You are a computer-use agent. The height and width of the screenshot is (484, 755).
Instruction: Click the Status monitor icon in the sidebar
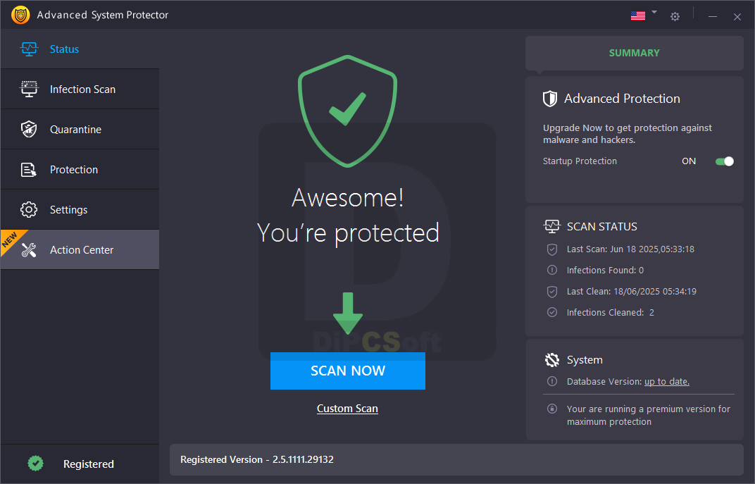coord(29,49)
